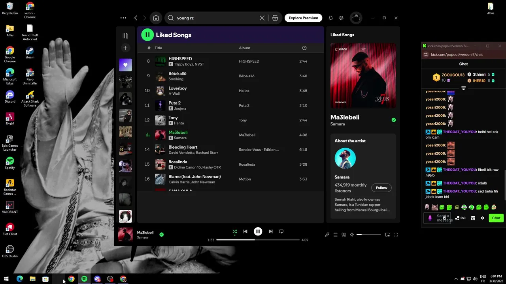Image resolution: width=506 pixels, height=284 pixels.
Task: Open the What's New notifications bell
Action: [x=330, y=18]
